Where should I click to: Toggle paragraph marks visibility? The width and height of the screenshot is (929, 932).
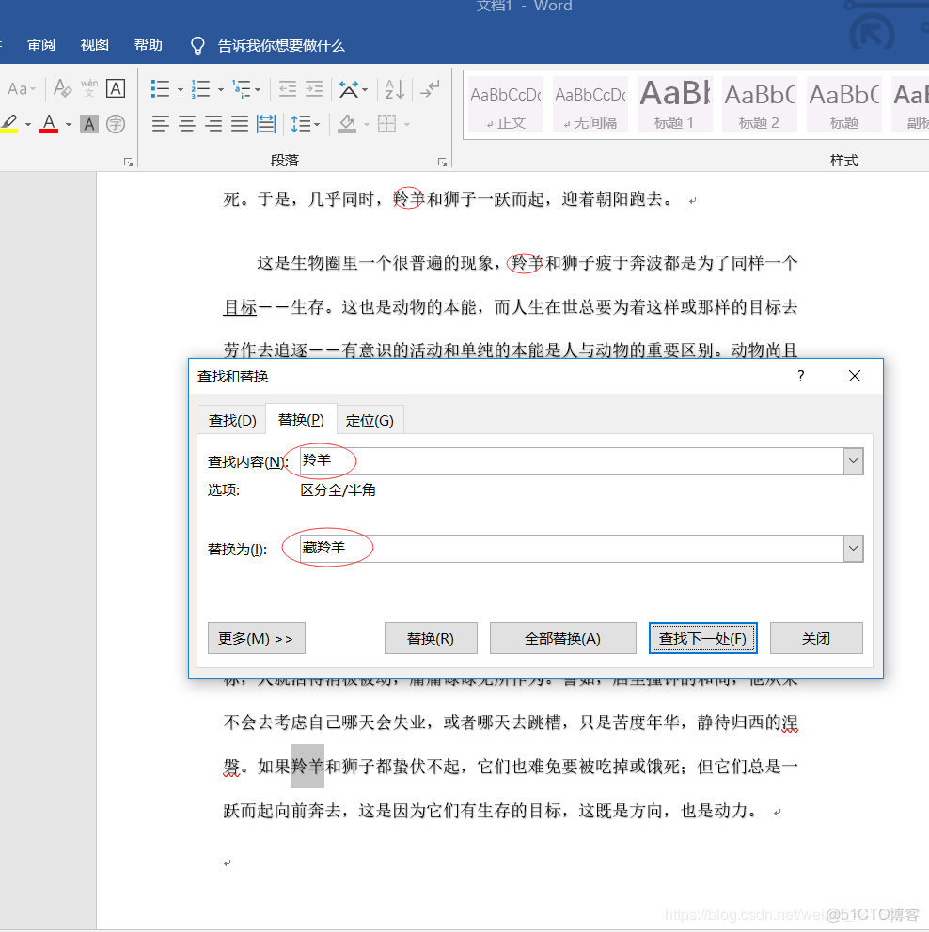coord(430,88)
